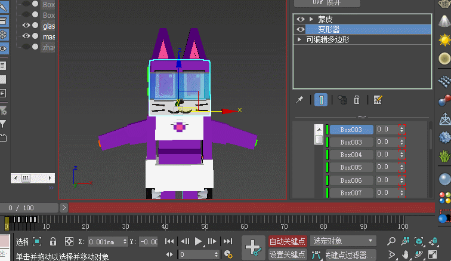This screenshot has width=451, height=261.
Task: Select the Zoom magnifier tool
Action: pyautogui.click(x=391, y=241)
